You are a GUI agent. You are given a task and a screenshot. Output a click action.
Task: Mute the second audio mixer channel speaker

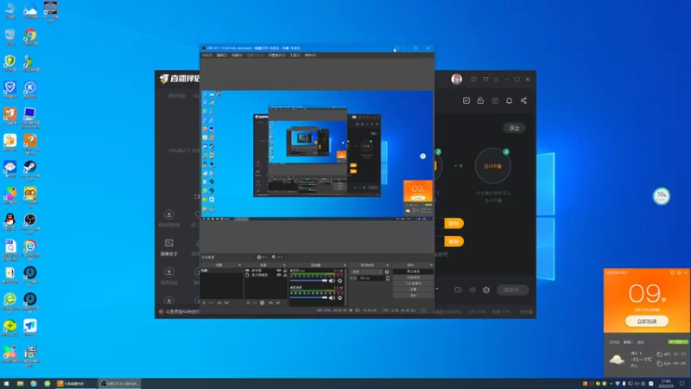coord(332,297)
